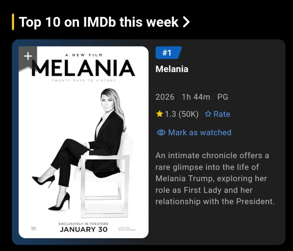Click the 1h 44m runtime text
This screenshot has width=293, height=251.
click(197, 97)
